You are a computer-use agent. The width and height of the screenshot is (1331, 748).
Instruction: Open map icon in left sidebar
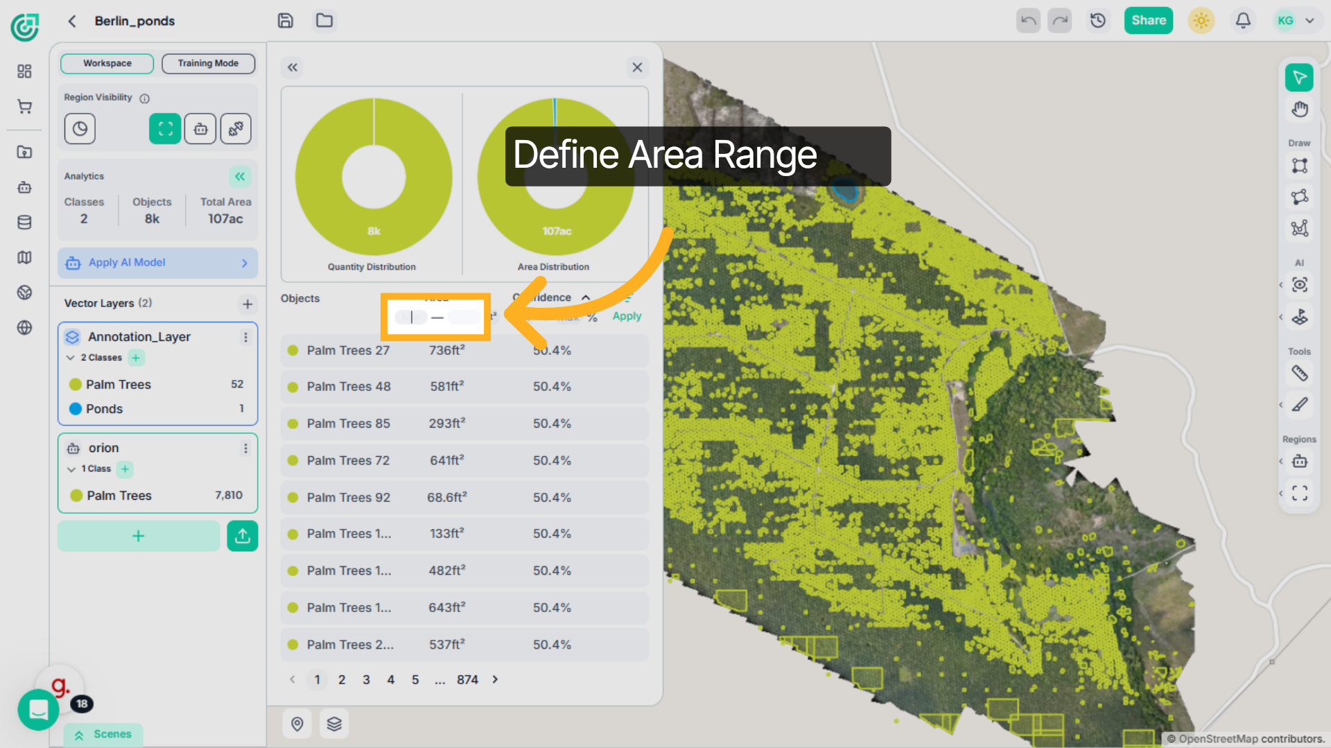[24, 257]
